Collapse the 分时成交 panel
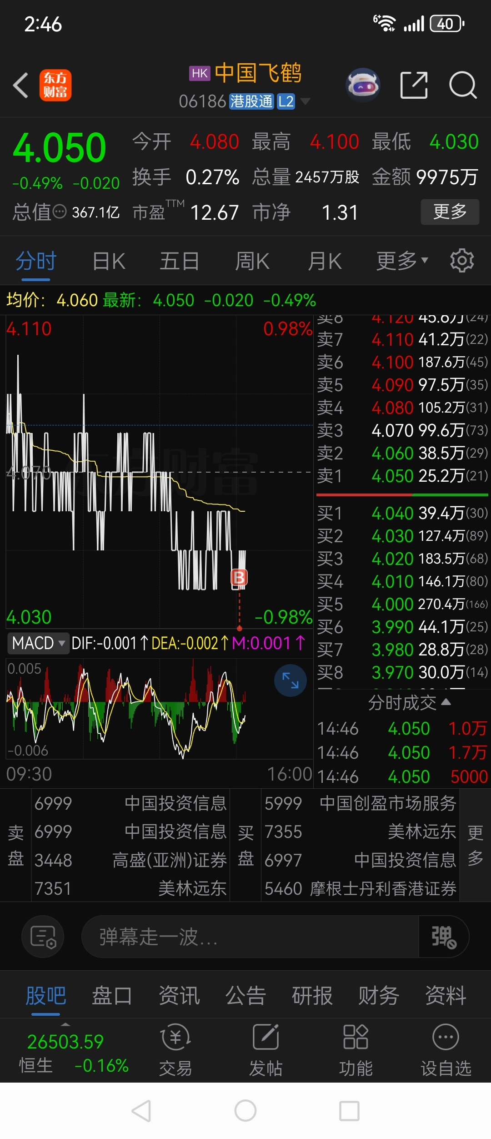 409,703
